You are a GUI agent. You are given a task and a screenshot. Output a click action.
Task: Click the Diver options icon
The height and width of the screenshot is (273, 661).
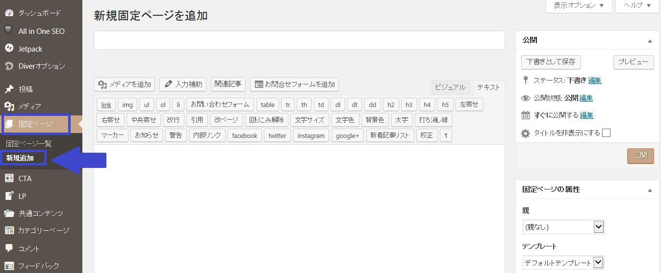9,66
